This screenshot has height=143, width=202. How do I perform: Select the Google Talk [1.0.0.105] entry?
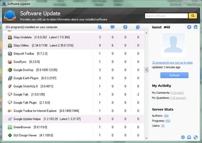tap(29, 95)
